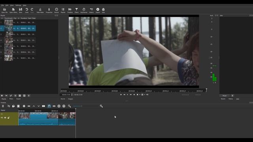253x142 pixels.
Task: Skip to the start in player
Action: (121, 95)
